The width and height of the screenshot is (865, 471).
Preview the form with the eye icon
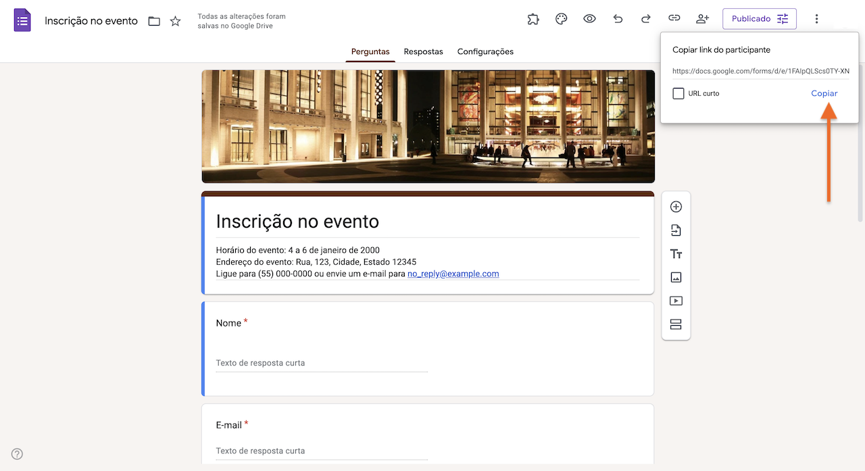click(589, 18)
